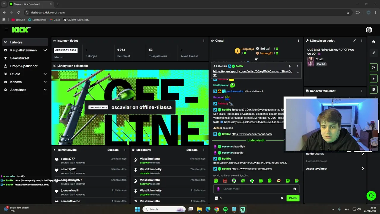This screenshot has height=214, width=380.
Task: Edit stream info with the pencil in Lähetyksen tiedot
Action: (x=354, y=40)
